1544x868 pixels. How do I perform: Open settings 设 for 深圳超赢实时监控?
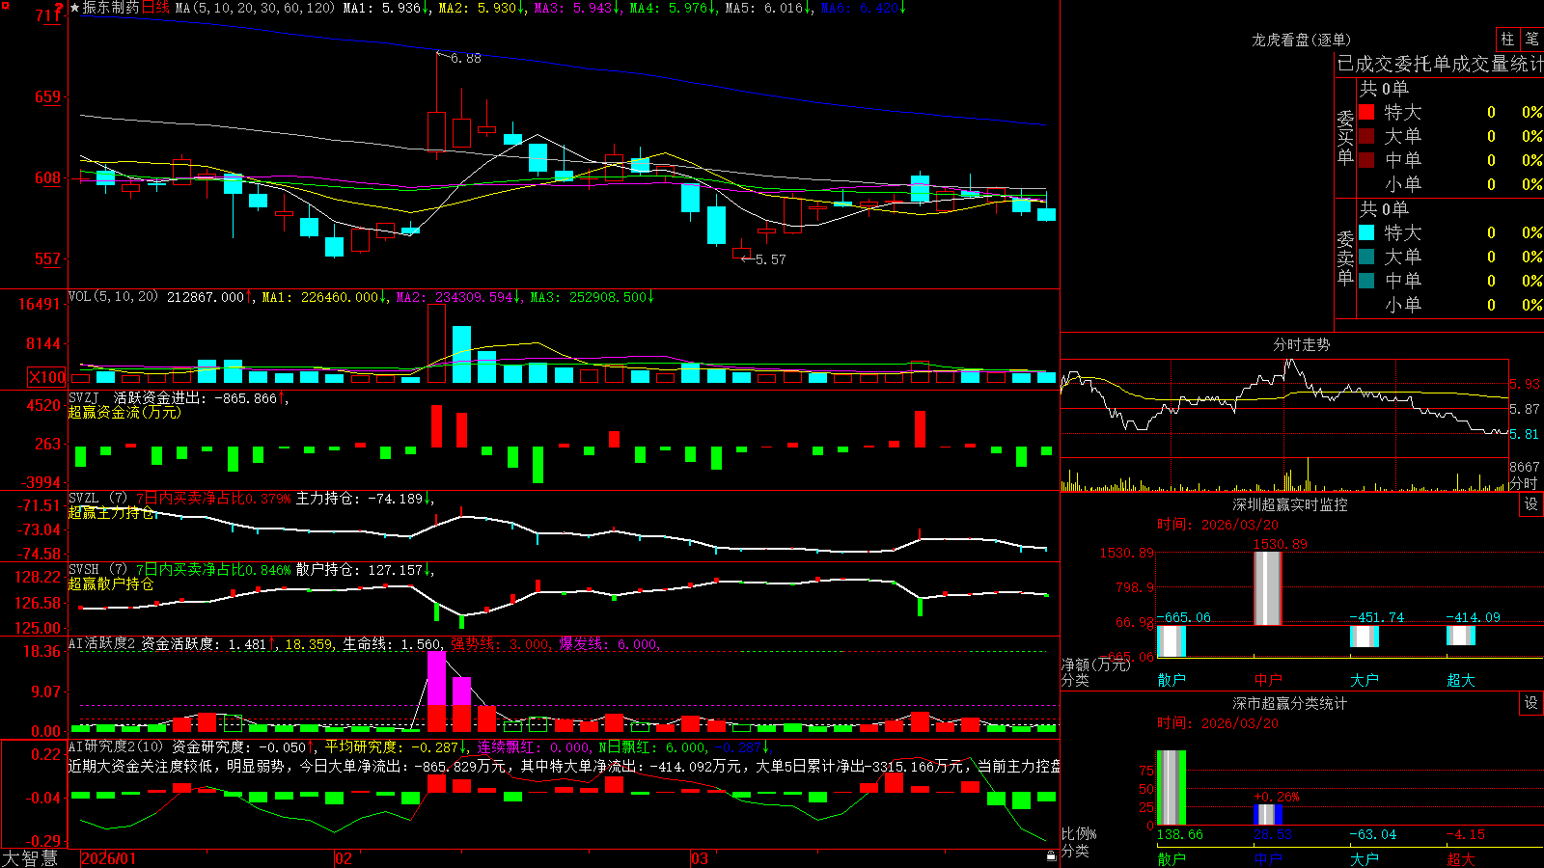[1531, 504]
